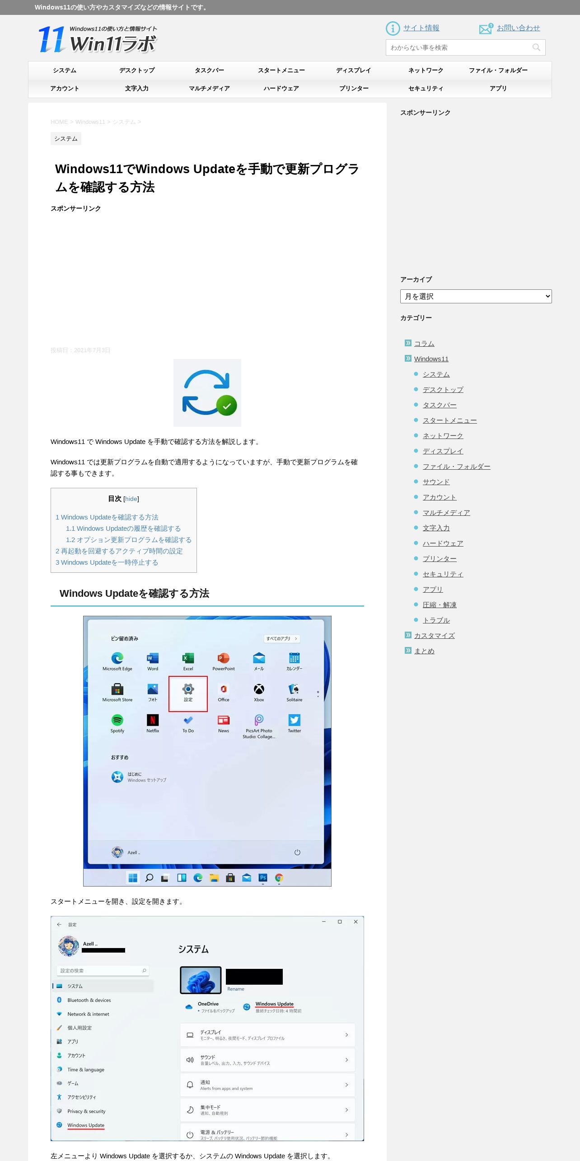This screenshot has height=1161, width=580.
Task: Open the システム navigation menu item
Action: (x=65, y=71)
